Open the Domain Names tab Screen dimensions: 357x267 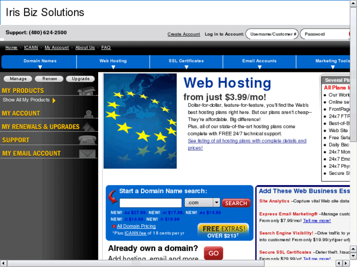click(x=39, y=62)
